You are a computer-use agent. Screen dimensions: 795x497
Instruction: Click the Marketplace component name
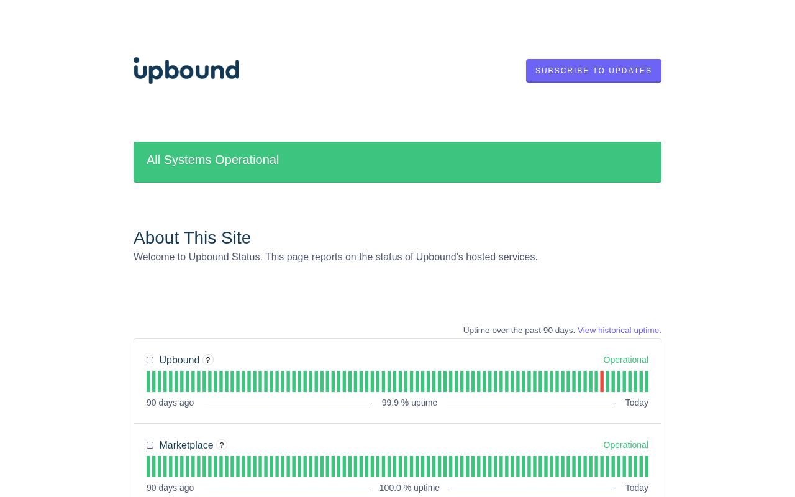coord(186,445)
